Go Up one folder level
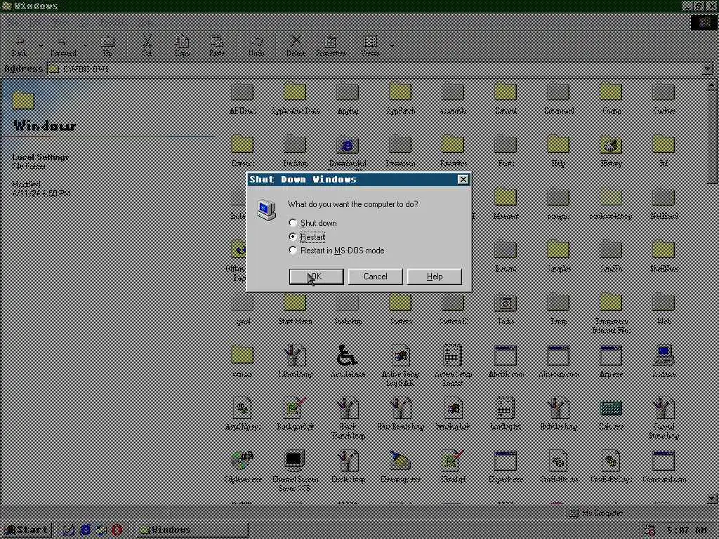This screenshot has width=719, height=539. [107, 46]
